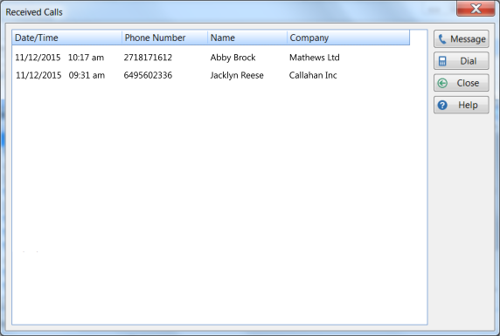Select phone number 2718171612
Image resolution: width=500 pixels, height=336 pixels.
click(148, 58)
